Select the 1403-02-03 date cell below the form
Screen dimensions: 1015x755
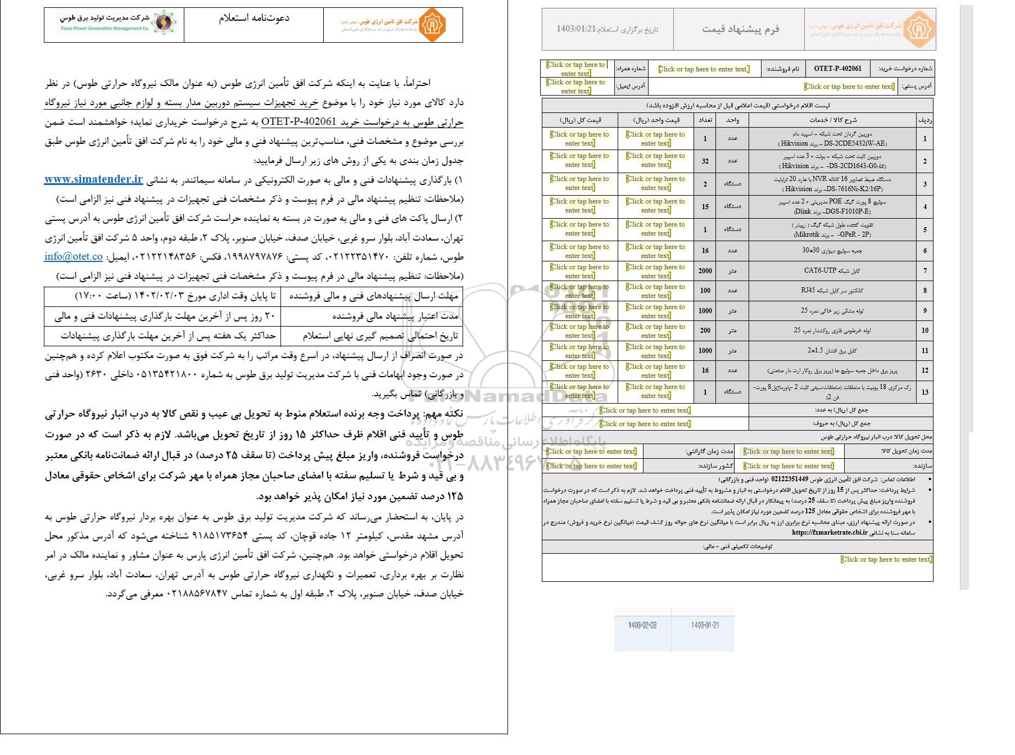[x=644, y=625]
